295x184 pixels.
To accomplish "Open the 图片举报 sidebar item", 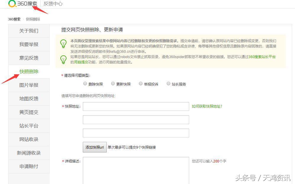I will pyautogui.click(x=29, y=85).
